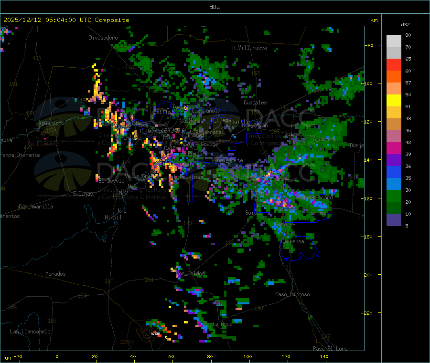The width and height of the screenshot is (430, 363).
Task: Click the legend value '48'
Action: [x=408, y=119]
